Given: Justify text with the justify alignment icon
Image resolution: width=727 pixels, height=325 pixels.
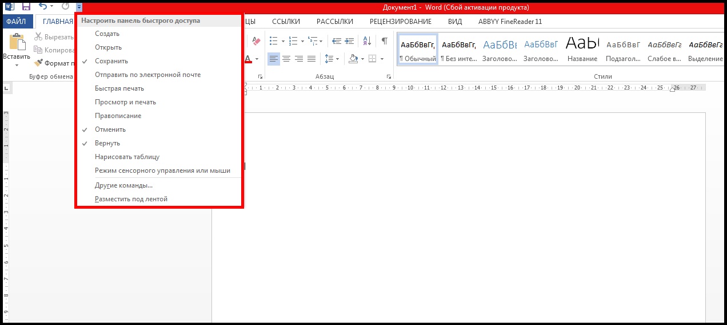Looking at the screenshot, I should point(311,59).
